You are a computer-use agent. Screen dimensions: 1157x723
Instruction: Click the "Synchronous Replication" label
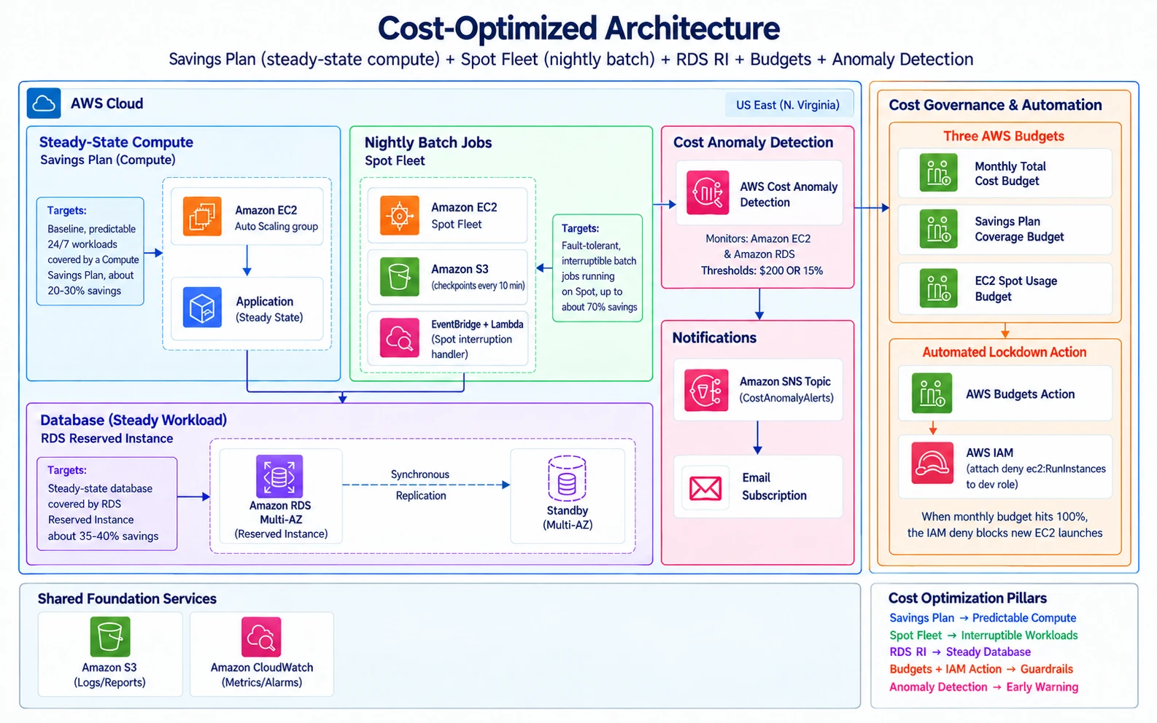[x=420, y=485]
